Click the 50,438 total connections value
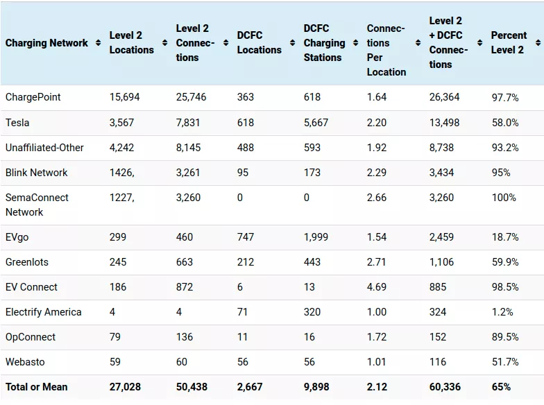 192,387
